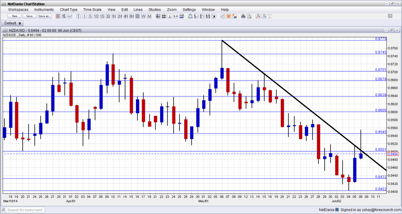Click the 0.8494 current price label
The image size is (402, 214).
coord(393,154)
